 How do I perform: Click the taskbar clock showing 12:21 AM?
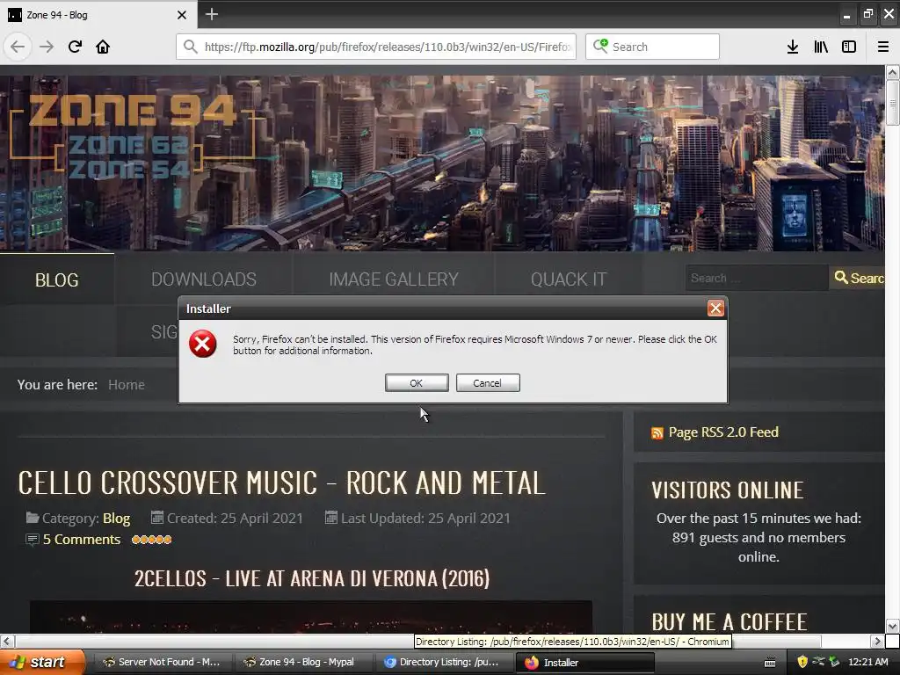[867, 662]
